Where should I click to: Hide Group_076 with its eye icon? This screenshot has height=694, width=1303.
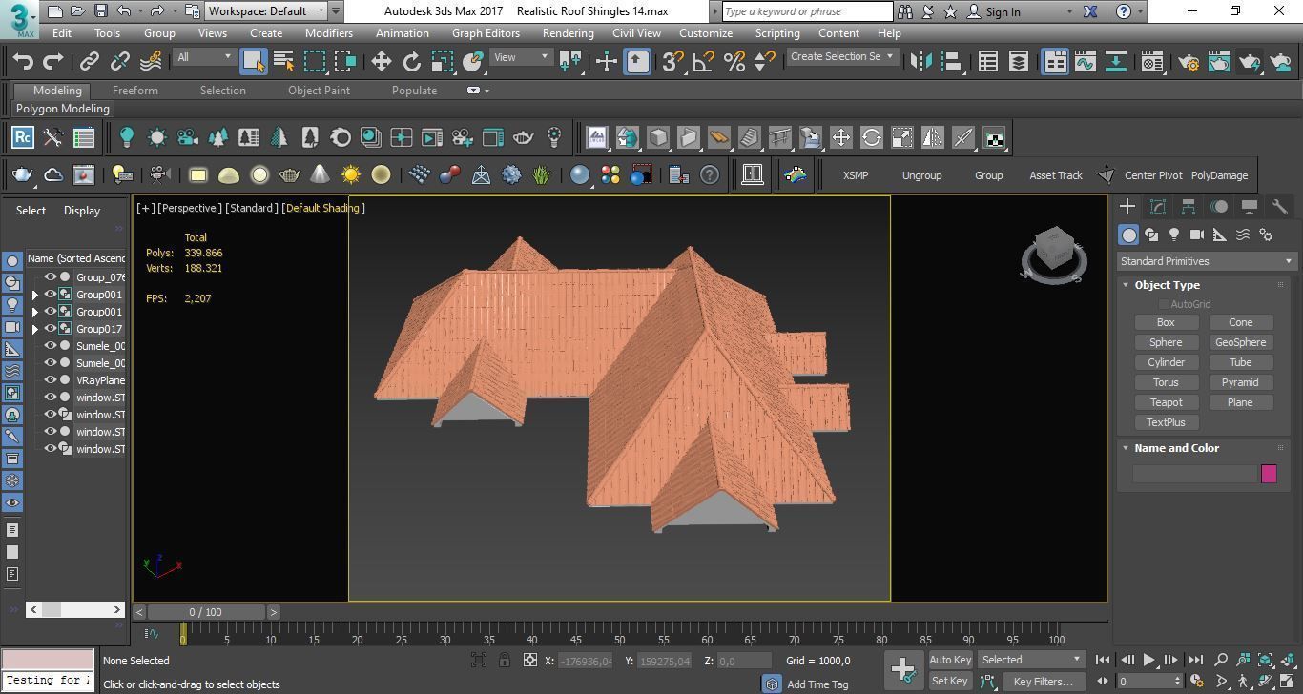(51, 276)
